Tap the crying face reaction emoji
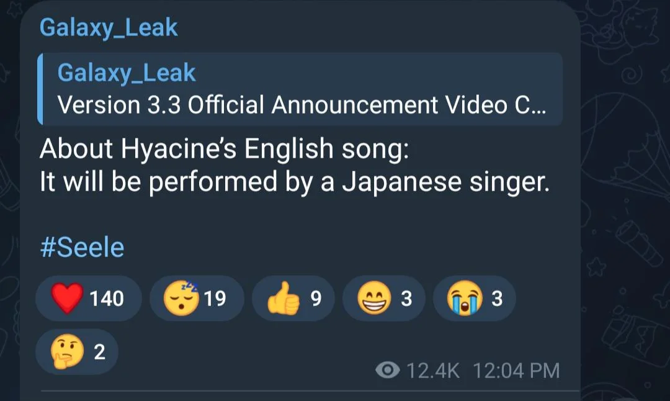 pyautogui.click(x=465, y=298)
